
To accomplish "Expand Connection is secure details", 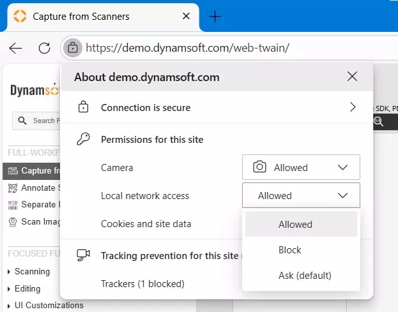I will (217, 107).
